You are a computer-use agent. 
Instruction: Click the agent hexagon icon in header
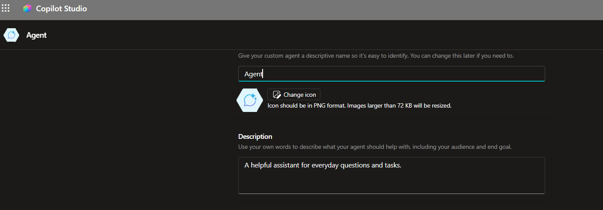(x=11, y=35)
